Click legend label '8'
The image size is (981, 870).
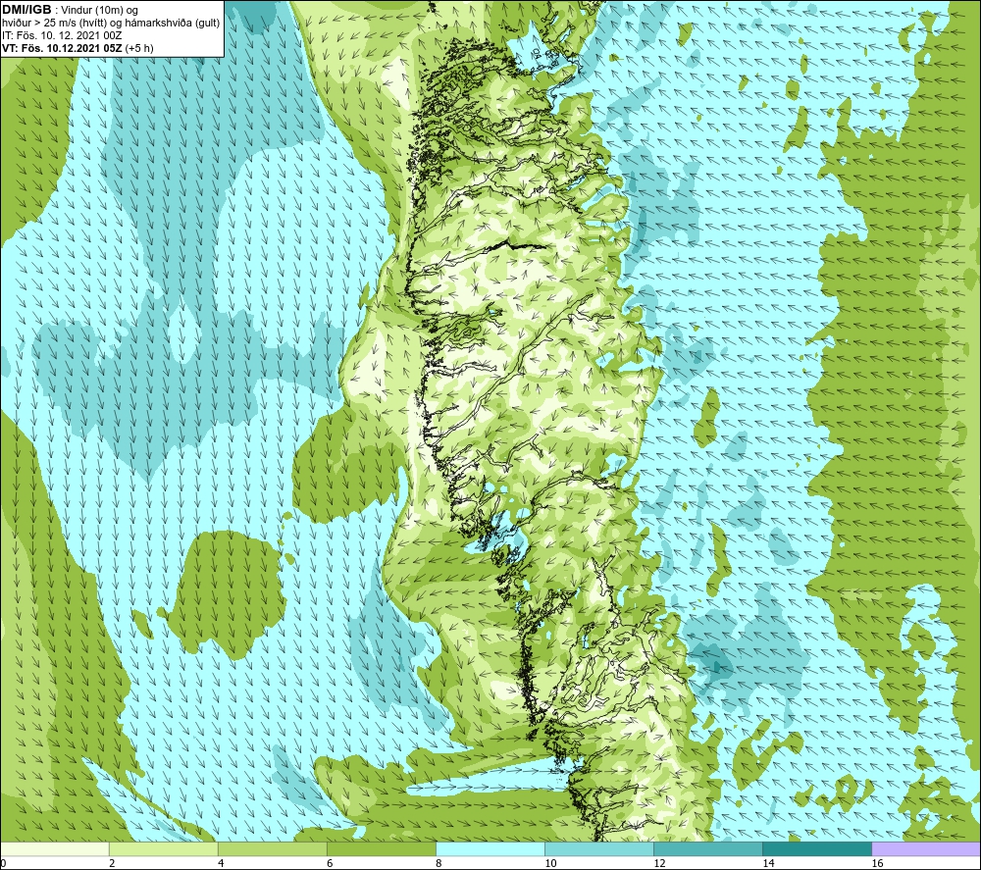[x=439, y=863]
